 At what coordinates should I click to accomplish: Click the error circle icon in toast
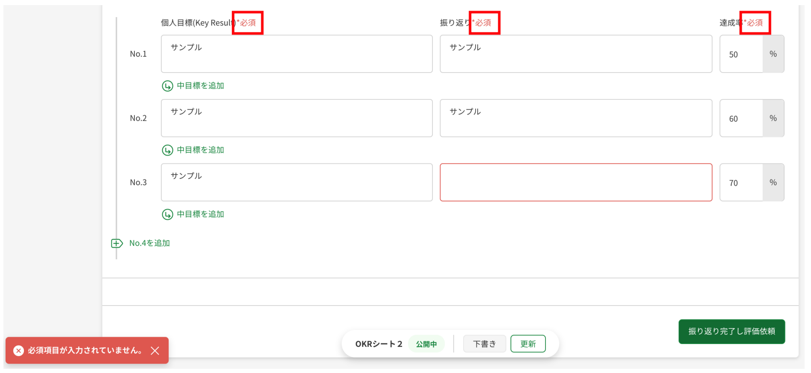click(18, 351)
